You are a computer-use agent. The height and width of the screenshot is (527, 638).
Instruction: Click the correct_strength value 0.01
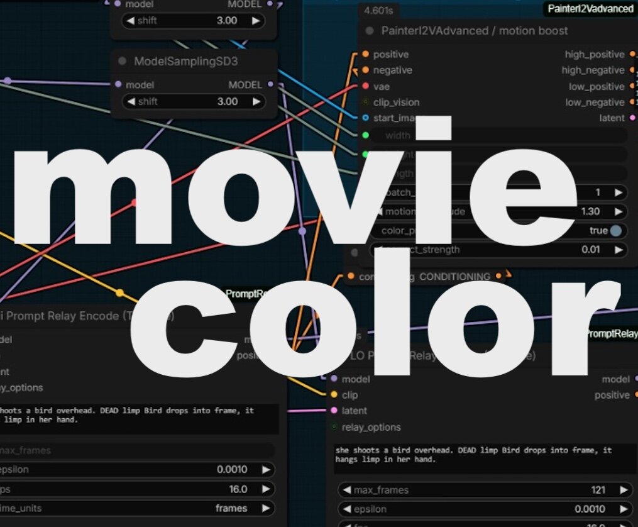(x=590, y=250)
